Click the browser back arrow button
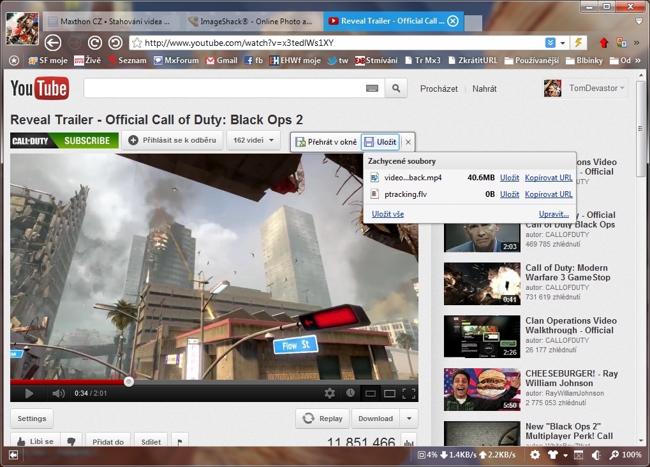 coord(53,43)
